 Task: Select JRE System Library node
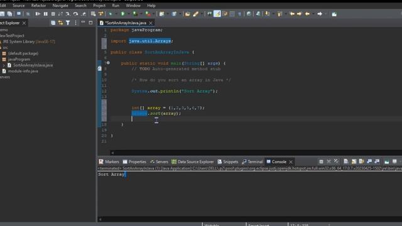pyautogui.click(x=29, y=41)
